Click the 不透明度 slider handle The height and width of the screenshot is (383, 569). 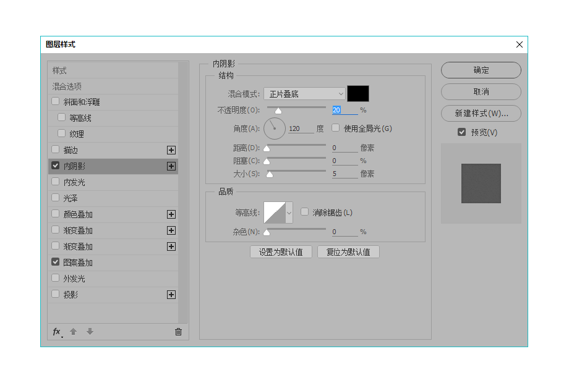coord(278,111)
